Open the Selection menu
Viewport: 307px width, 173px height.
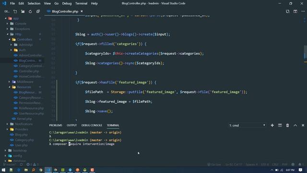coord(34,3)
